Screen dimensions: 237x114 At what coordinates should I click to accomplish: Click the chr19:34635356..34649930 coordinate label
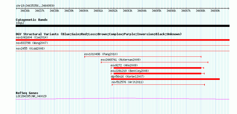pyautogui.click(x=35, y=6)
